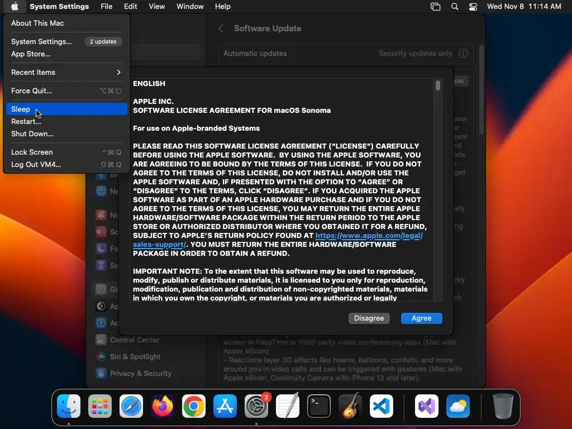
Task: Open the Trash in the Dock
Action: 503,406
